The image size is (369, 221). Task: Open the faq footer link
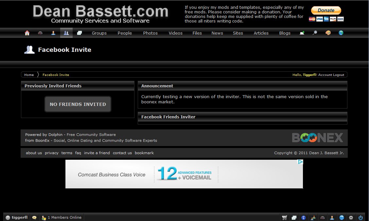coord(78,153)
